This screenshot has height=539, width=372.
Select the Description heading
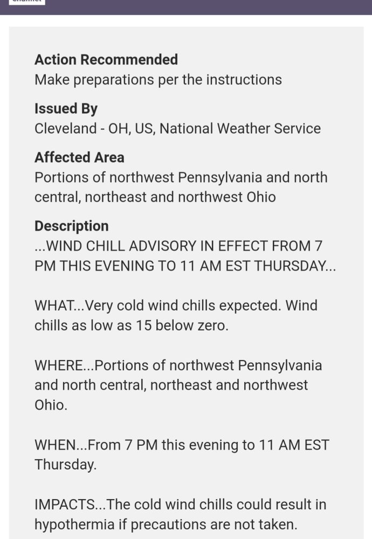tap(72, 226)
